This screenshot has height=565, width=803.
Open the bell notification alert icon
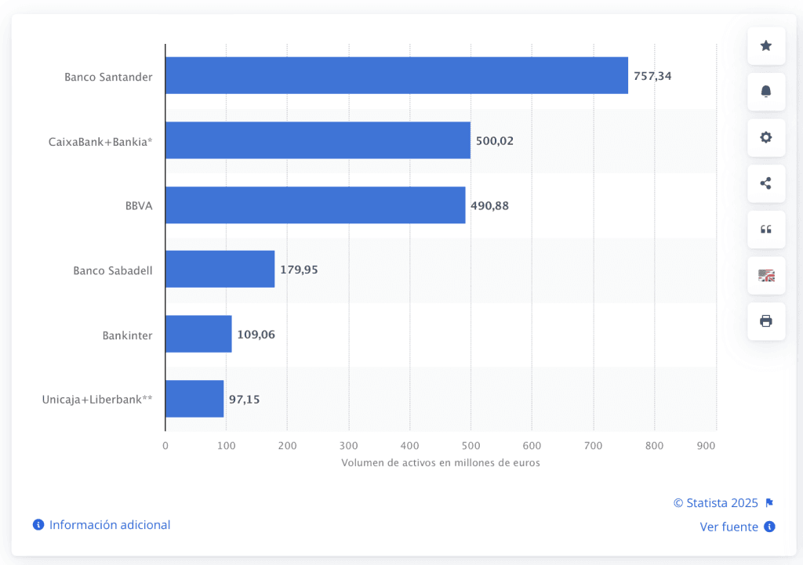[x=766, y=92]
